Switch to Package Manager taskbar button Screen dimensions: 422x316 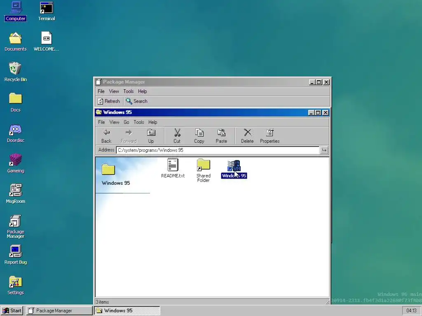(x=59, y=311)
